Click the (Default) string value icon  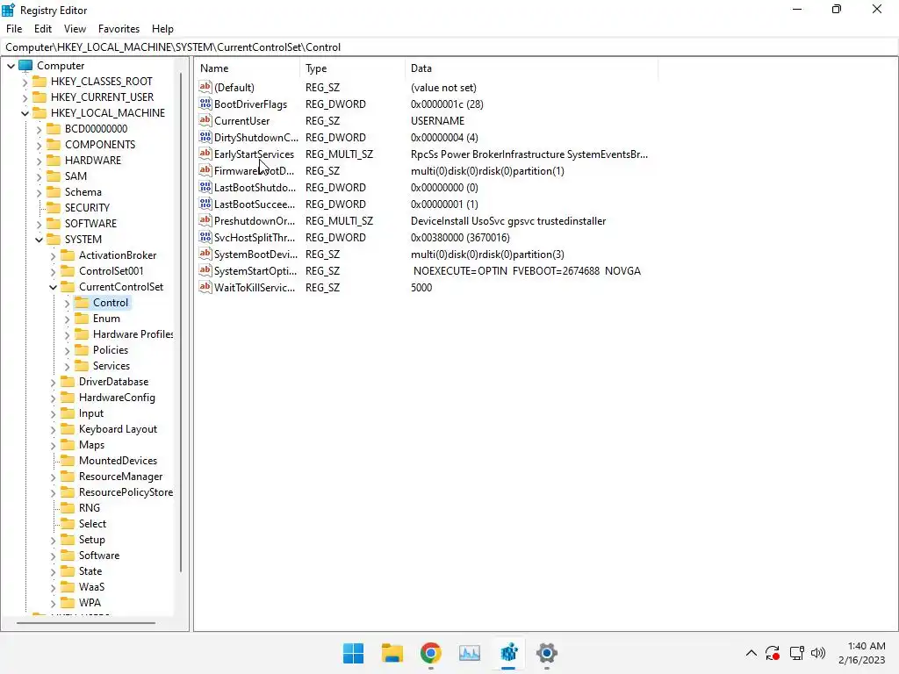pos(205,87)
